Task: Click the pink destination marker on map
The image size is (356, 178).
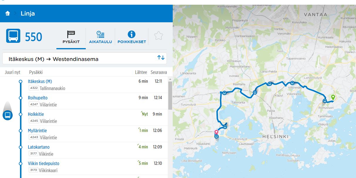Action: [x=216, y=132]
